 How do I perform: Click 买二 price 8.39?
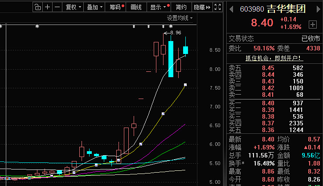268,110
